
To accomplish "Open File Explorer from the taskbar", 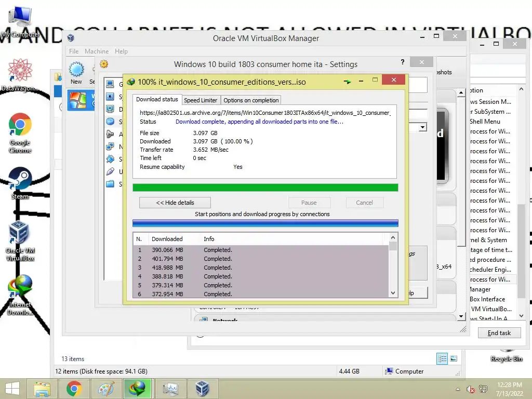I will pos(42,389).
